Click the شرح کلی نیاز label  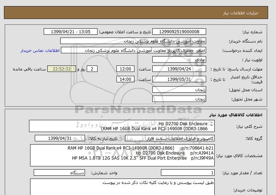pyautogui.click(x=249, y=126)
